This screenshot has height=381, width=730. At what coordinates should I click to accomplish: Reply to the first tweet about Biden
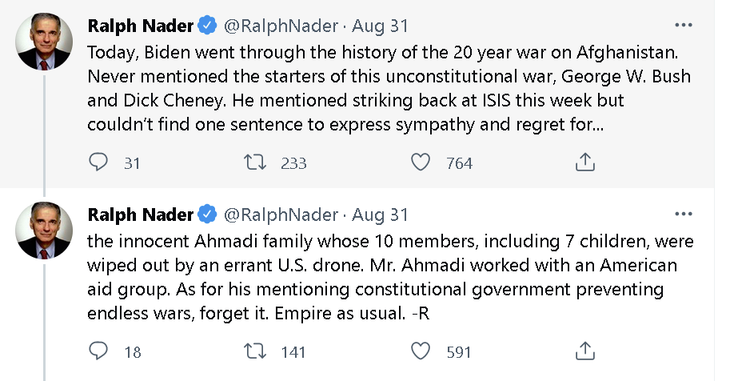[98, 162]
